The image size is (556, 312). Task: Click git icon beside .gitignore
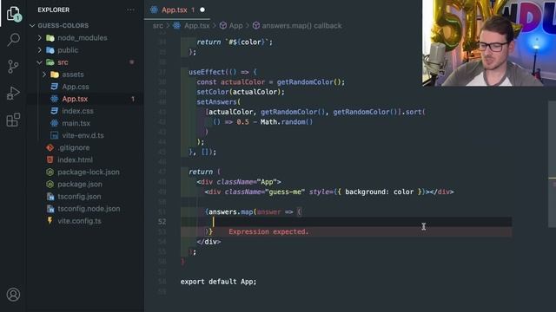click(50, 147)
